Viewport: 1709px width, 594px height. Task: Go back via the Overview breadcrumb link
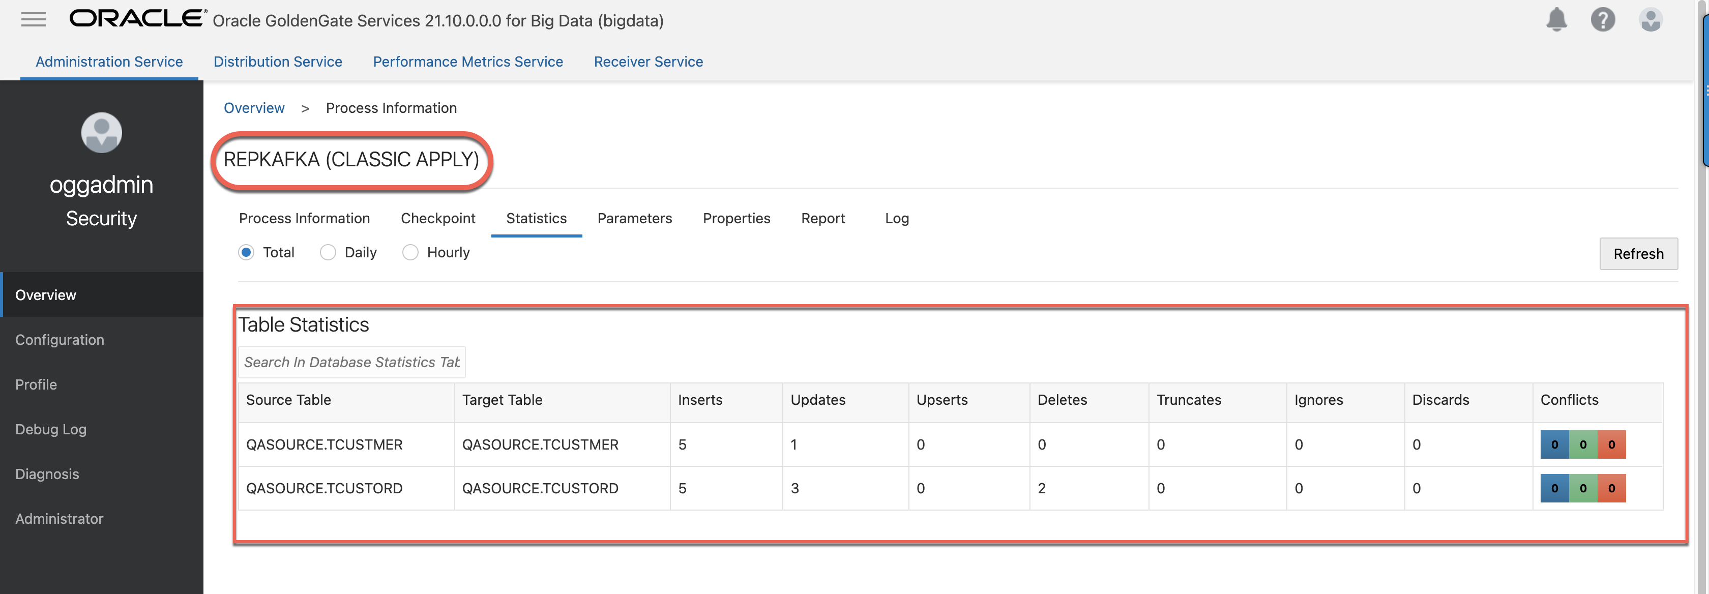(253, 108)
